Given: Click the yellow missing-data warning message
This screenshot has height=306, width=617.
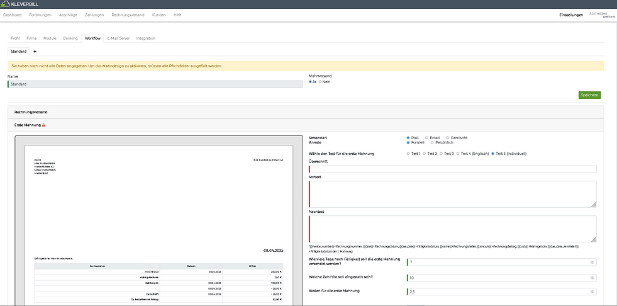Looking at the screenshot, I should (x=306, y=65).
